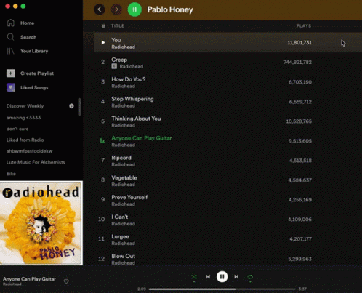Toggle repeat mode
This screenshot has height=293, width=362.
[250, 277]
